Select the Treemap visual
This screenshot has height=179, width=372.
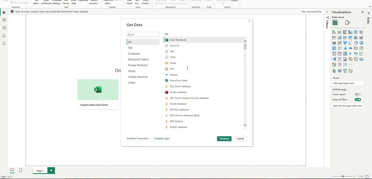pos(334,48)
